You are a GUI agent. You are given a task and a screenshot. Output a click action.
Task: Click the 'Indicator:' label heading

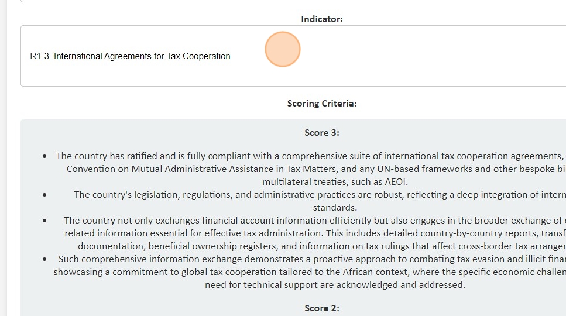[x=322, y=19]
